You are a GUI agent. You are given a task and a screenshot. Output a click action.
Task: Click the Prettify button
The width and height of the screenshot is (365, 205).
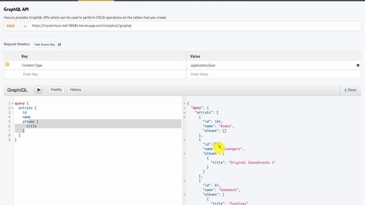point(56,90)
